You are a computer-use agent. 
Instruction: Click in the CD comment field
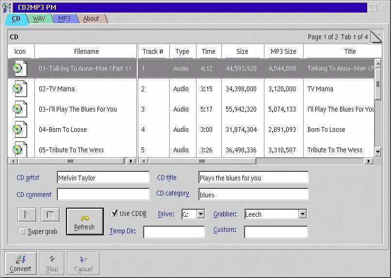pos(103,194)
